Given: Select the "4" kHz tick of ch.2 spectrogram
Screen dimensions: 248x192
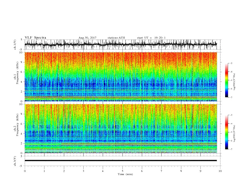Looking at the screenshot, I should point(22,134).
